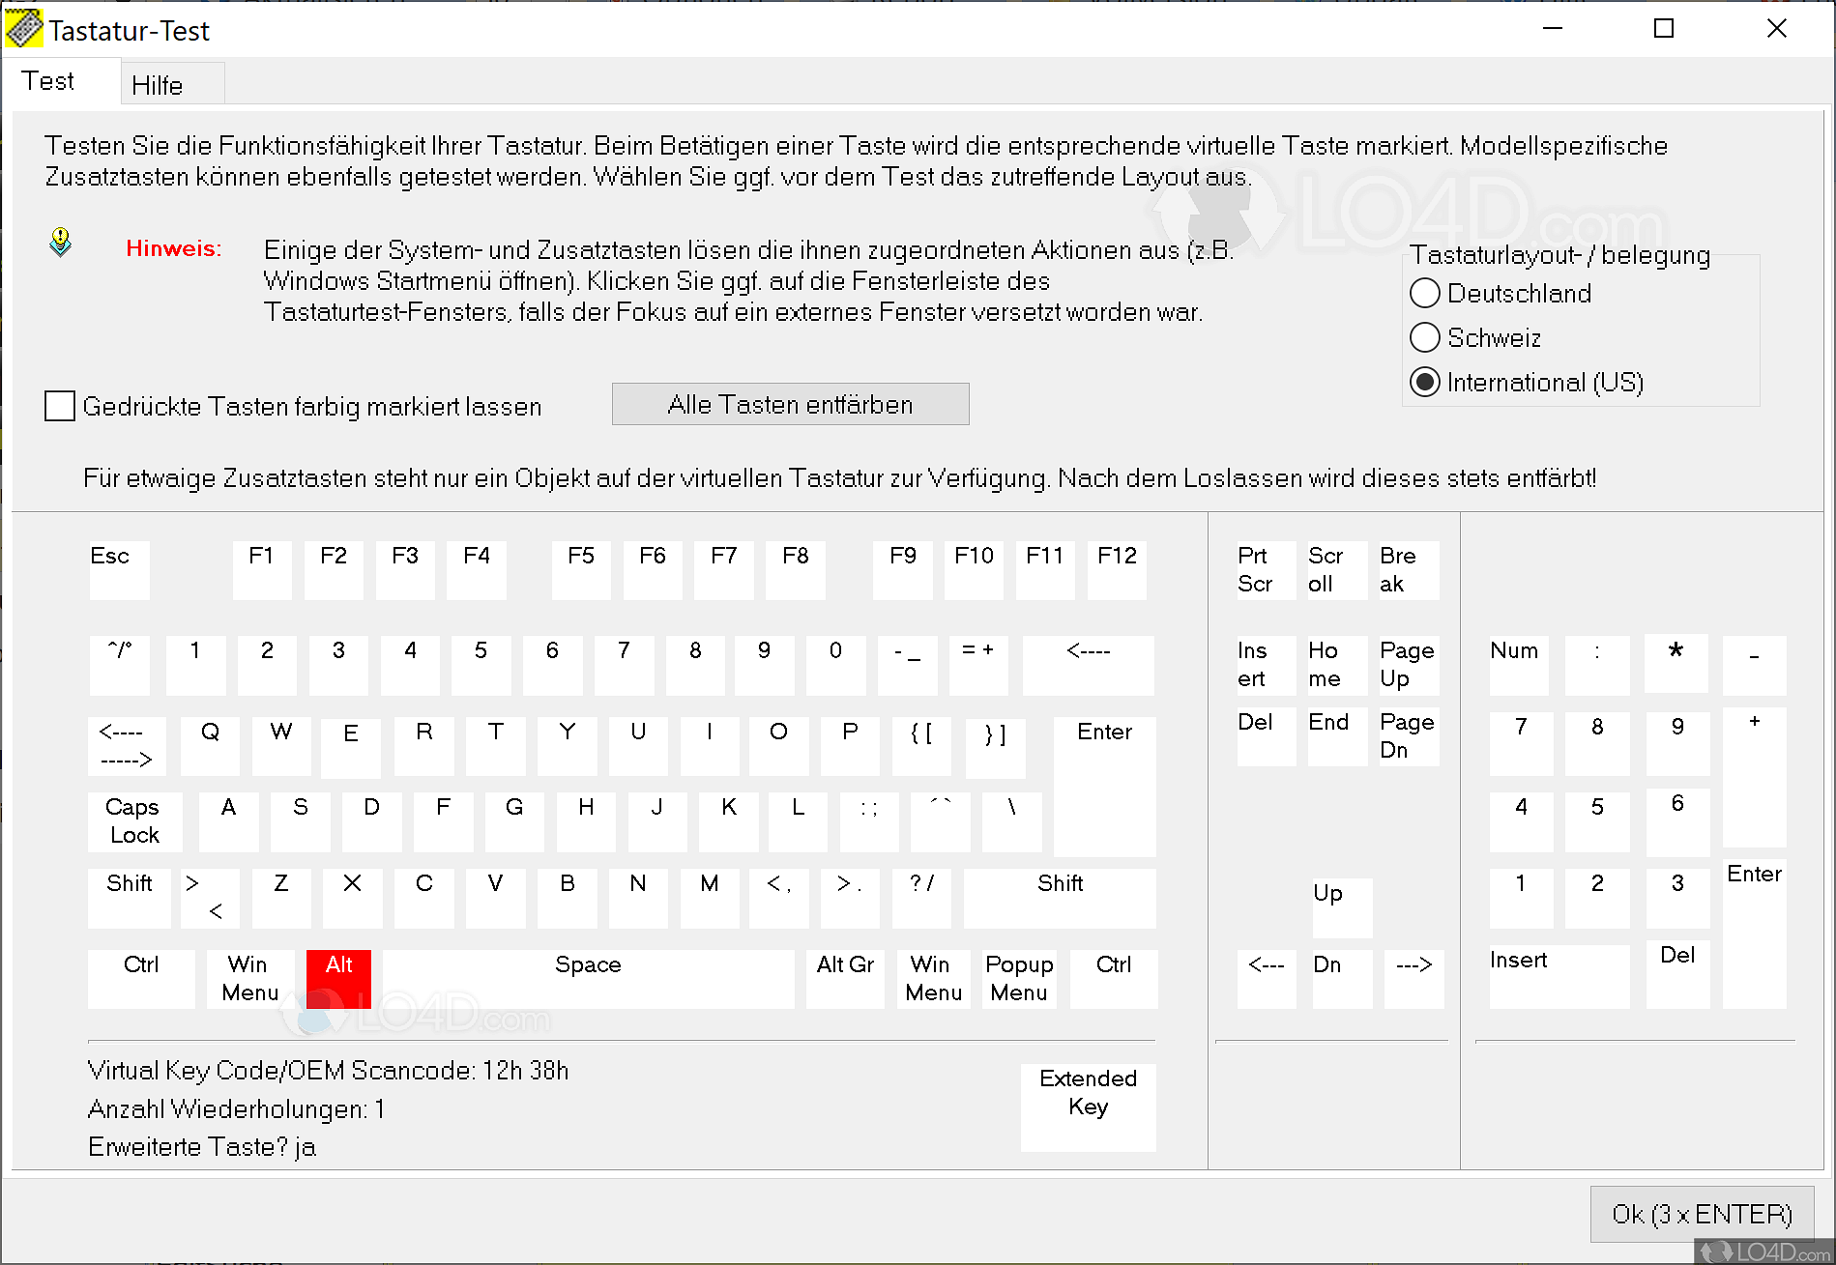Click the End virtual key
The image size is (1836, 1265).
tap(1337, 736)
